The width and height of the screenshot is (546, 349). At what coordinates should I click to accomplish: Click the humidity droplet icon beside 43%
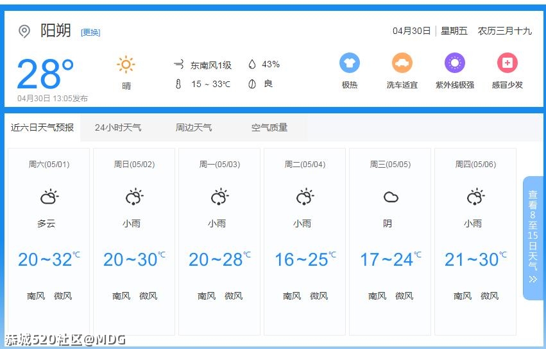252,64
